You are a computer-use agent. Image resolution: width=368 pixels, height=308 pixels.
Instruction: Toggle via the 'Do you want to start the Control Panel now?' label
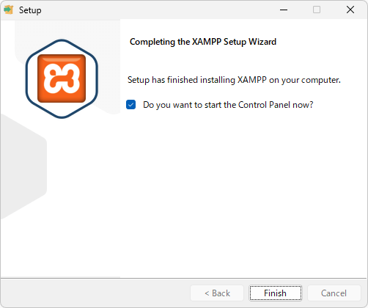coord(228,105)
